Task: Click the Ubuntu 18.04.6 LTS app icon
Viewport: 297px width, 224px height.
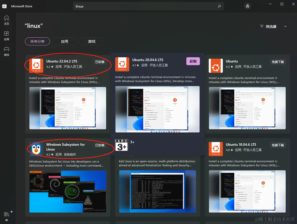Action: click(x=216, y=149)
